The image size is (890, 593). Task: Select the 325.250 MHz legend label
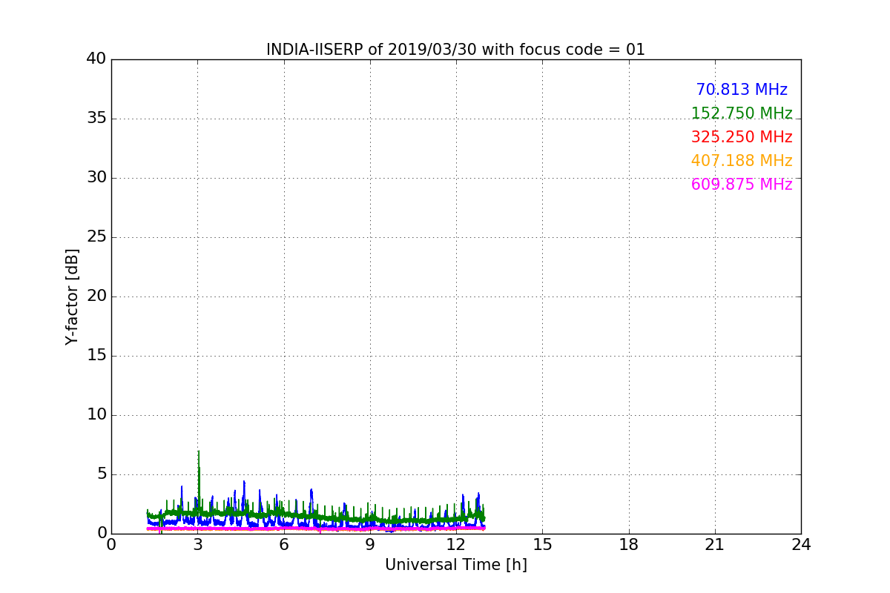click(x=742, y=137)
